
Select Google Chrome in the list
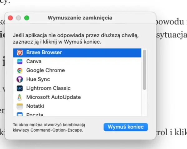point(77,70)
